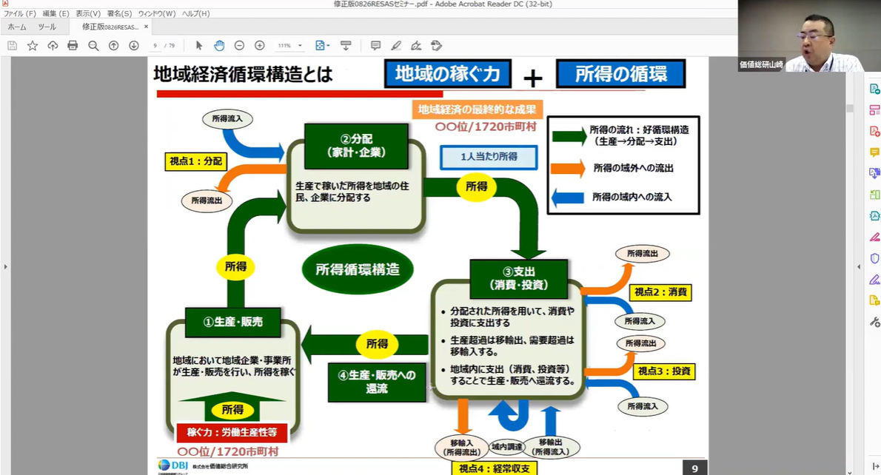The image size is (881, 475).
Task: Add the file to starred favorites
Action: click(32, 45)
